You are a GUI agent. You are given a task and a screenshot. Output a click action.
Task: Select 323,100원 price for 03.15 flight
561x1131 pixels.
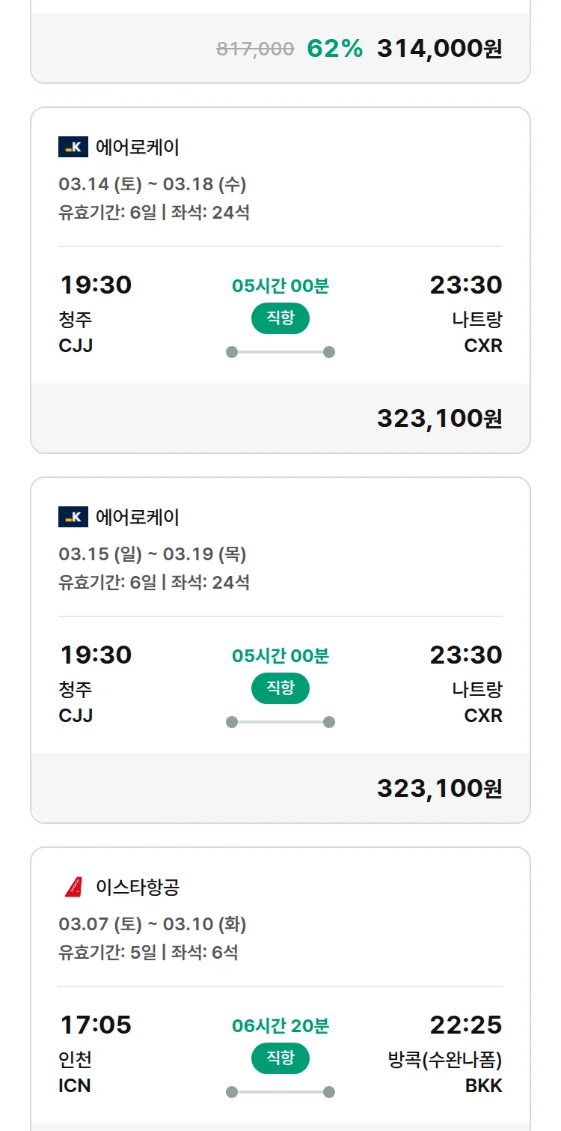[439, 789]
